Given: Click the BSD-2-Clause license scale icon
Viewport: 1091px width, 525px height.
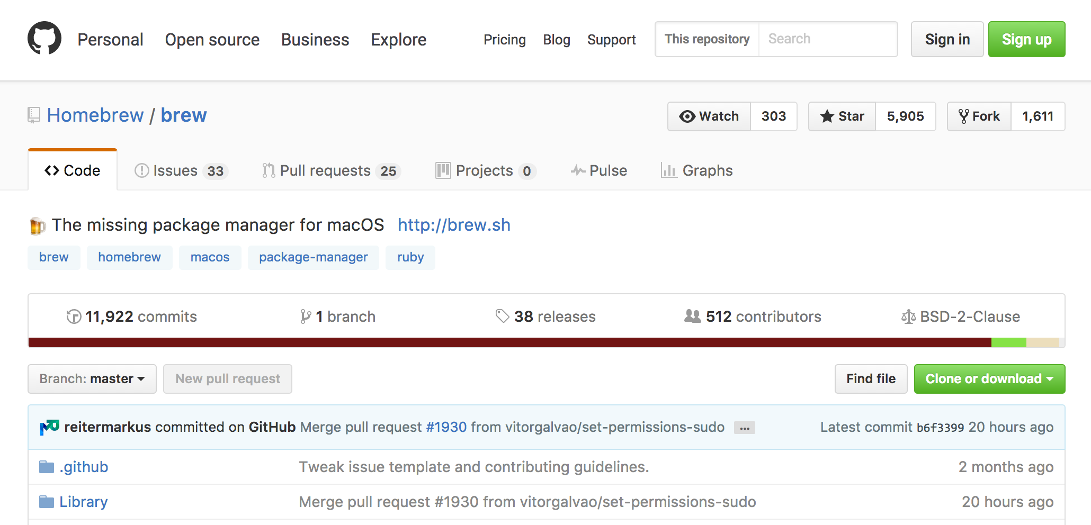Looking at the screenshot, I should pos(908,316).
